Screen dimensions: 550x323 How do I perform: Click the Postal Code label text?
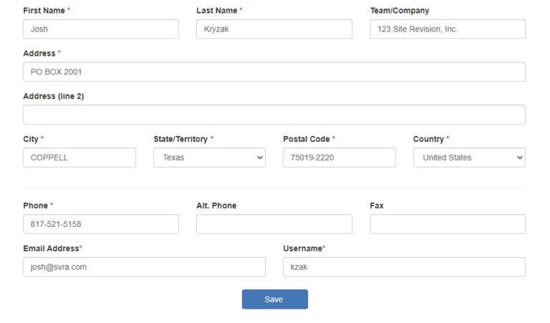pyautogui.click(x=307, y=139)
